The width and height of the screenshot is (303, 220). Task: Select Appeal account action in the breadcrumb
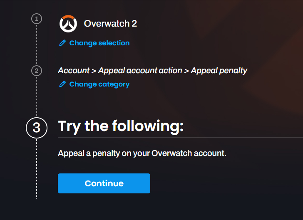[x=140, y=71]
